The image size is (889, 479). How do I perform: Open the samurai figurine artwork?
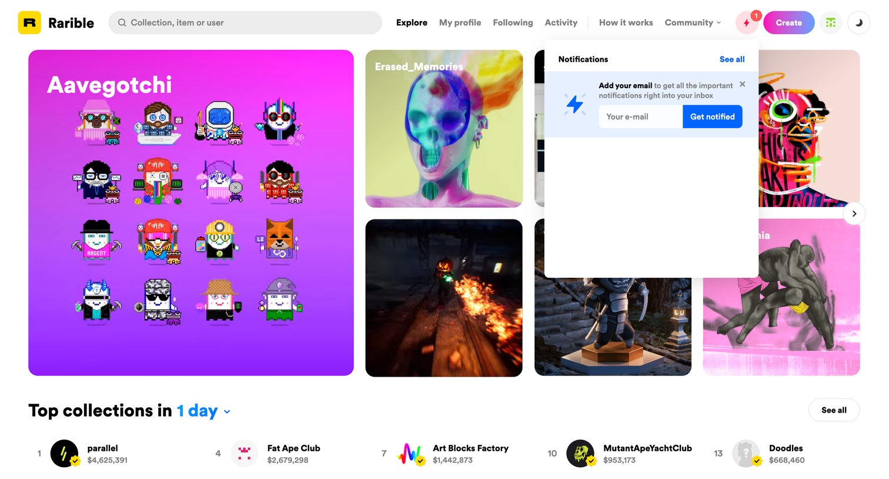coord(613,327)
